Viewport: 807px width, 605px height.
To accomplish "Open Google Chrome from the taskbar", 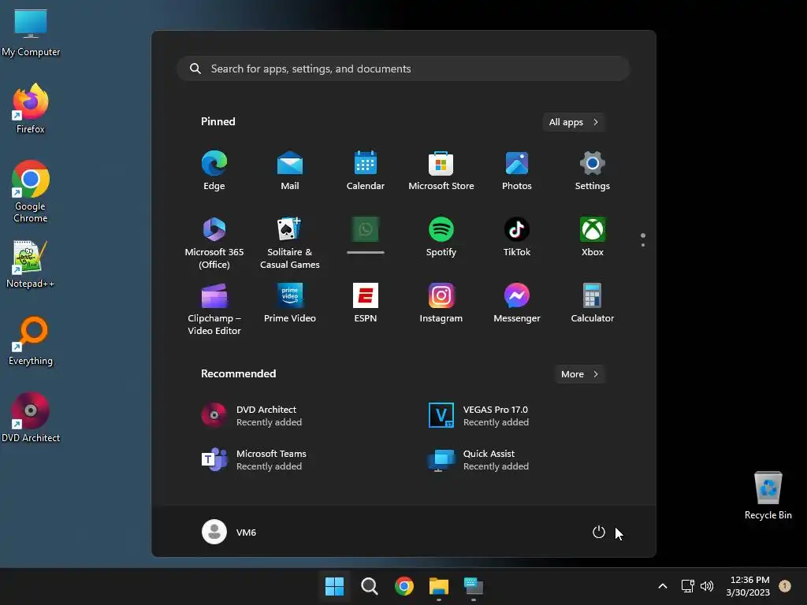I will [x=404, y=586].
